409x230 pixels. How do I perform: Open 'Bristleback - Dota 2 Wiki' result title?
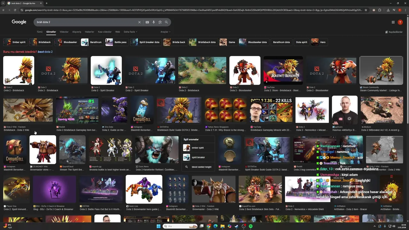(16, 130)
